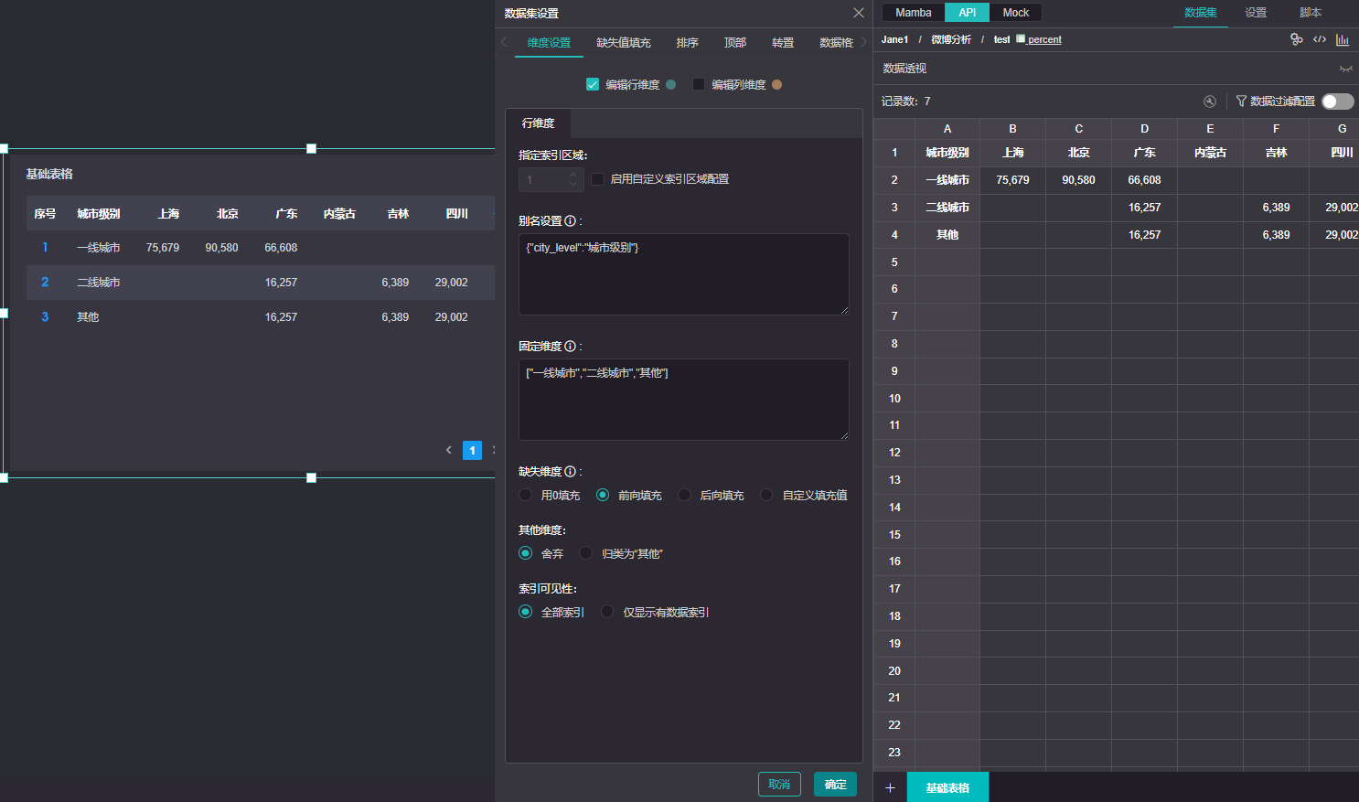Select spreadsheet column header D
Screen dimensions: 1359x802
click(x=1144, y=129)
